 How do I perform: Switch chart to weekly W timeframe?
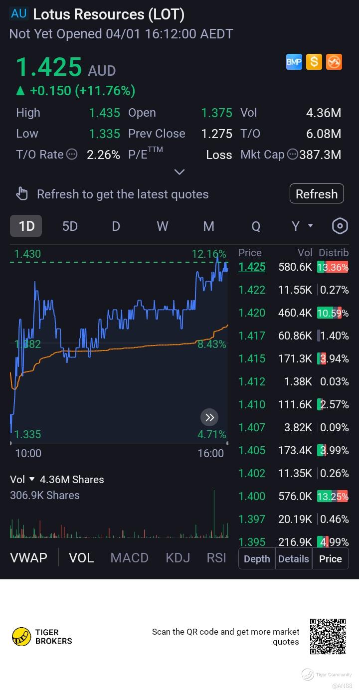tap(163, 226)
